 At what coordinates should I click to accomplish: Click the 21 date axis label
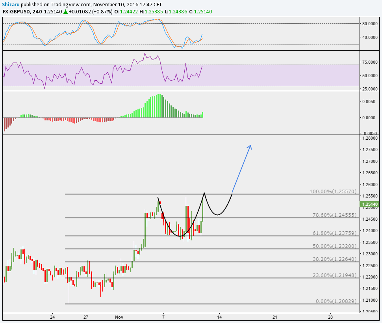coord(275,317)
